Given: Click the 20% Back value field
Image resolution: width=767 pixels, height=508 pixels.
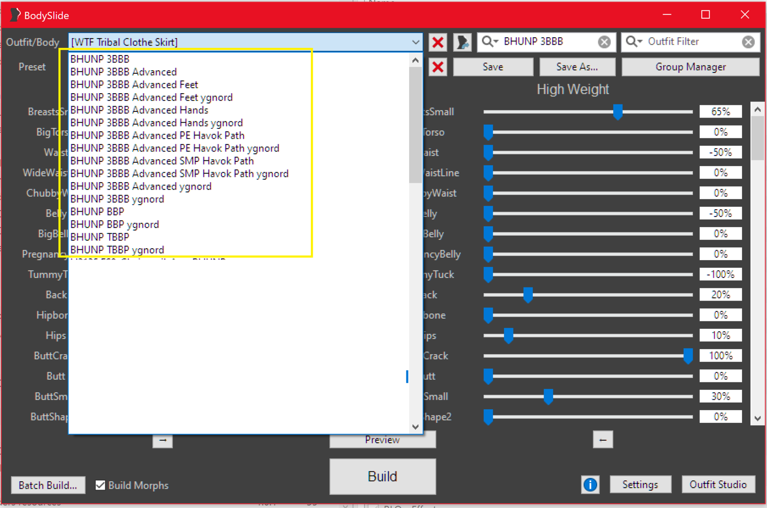Looking at the screenshot, I should (x=720, y=295).
